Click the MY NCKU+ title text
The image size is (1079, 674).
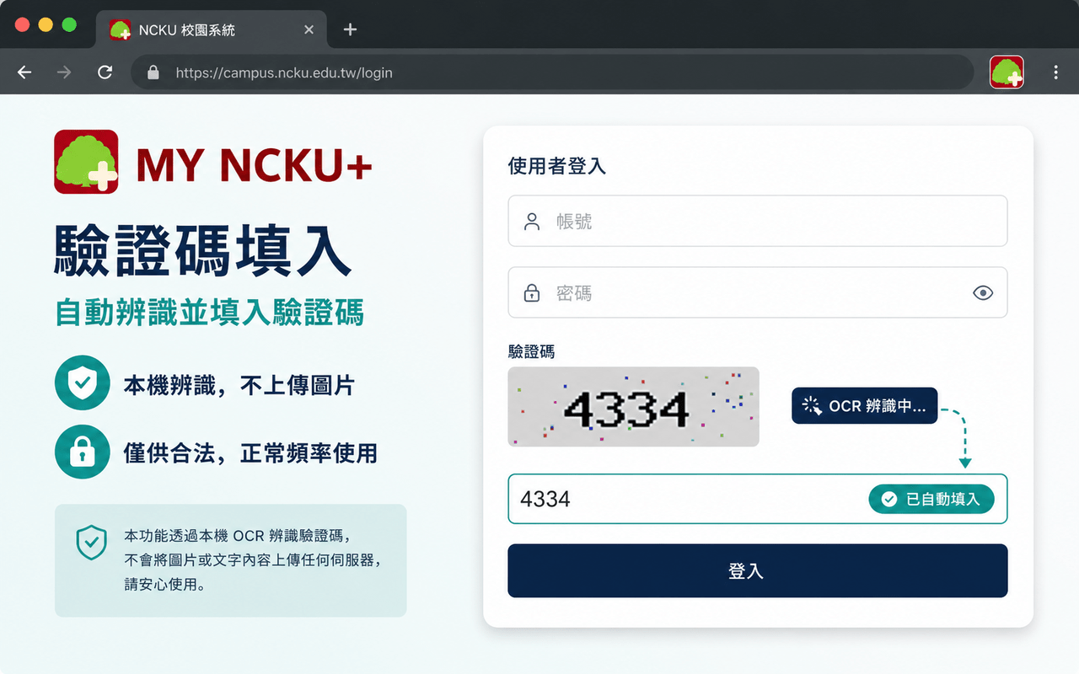[x=254, y=165]
